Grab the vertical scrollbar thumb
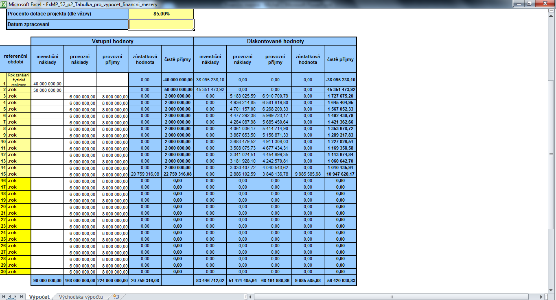This screenshot has height=300, width=556. (x=552, y=154)
